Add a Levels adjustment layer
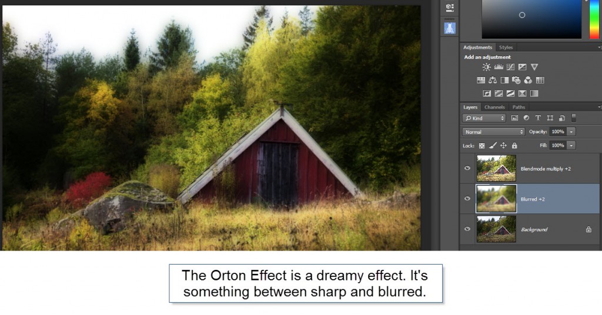The image size is (602, 315). coord(499,67)
